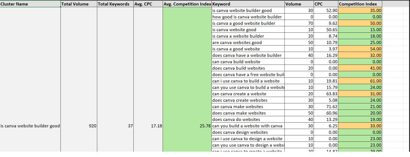The image size is (410, 157).
Task: Click keyword 'are canva websites good'
Action: 248,42
